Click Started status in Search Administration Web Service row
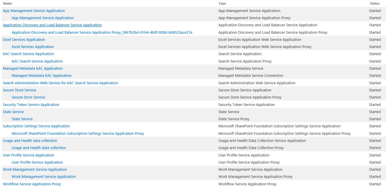This screenshot has width=389, height=191. tap(375, 83)
